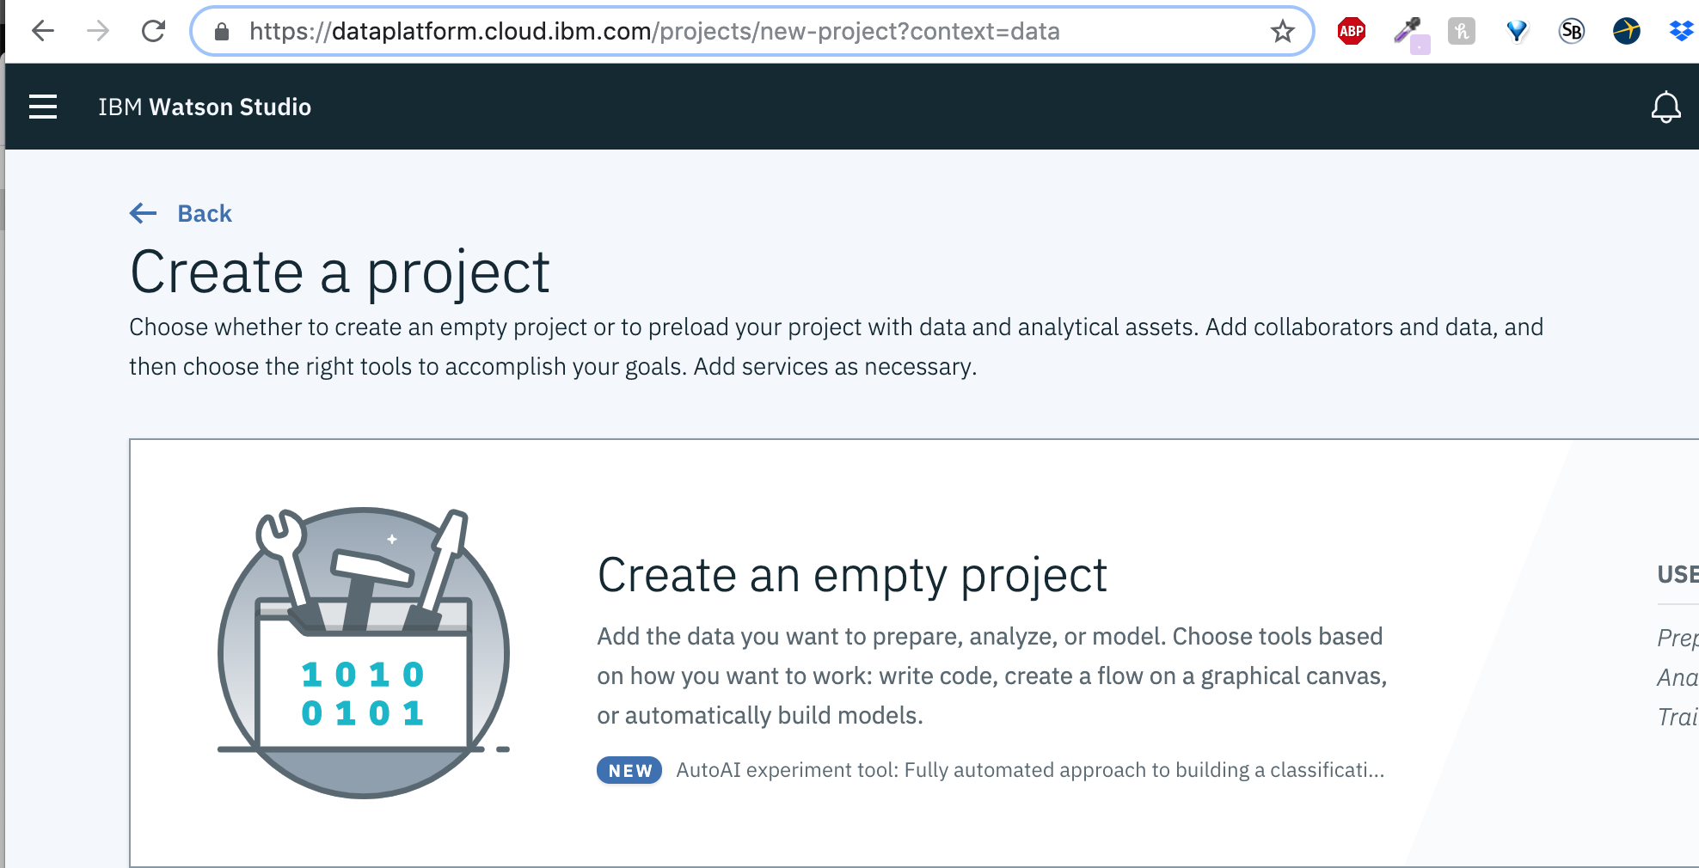Screen dimensions: 1699x868
Task: Open the eyedropper color picker extension
Action: (1410, 34)
